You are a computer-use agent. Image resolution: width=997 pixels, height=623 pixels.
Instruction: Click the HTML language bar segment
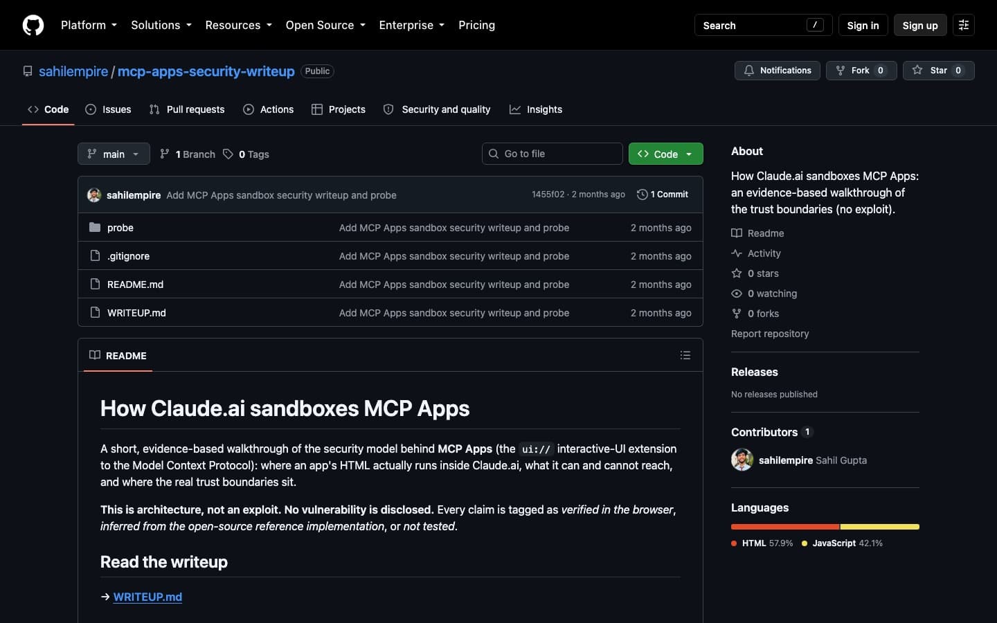(785, 527)
